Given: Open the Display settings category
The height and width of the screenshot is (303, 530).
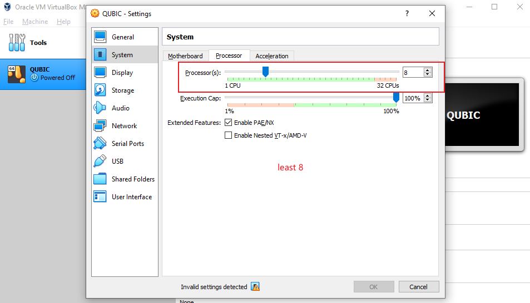Looking at the screenshot, I should (125, 73).
